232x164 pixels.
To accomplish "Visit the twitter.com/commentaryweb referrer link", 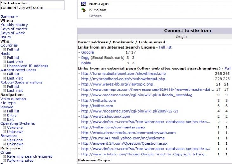I will [x=113, y=127].
